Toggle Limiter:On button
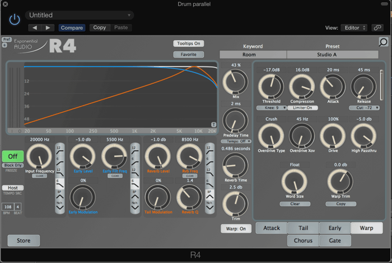 [x=302, y=108]
